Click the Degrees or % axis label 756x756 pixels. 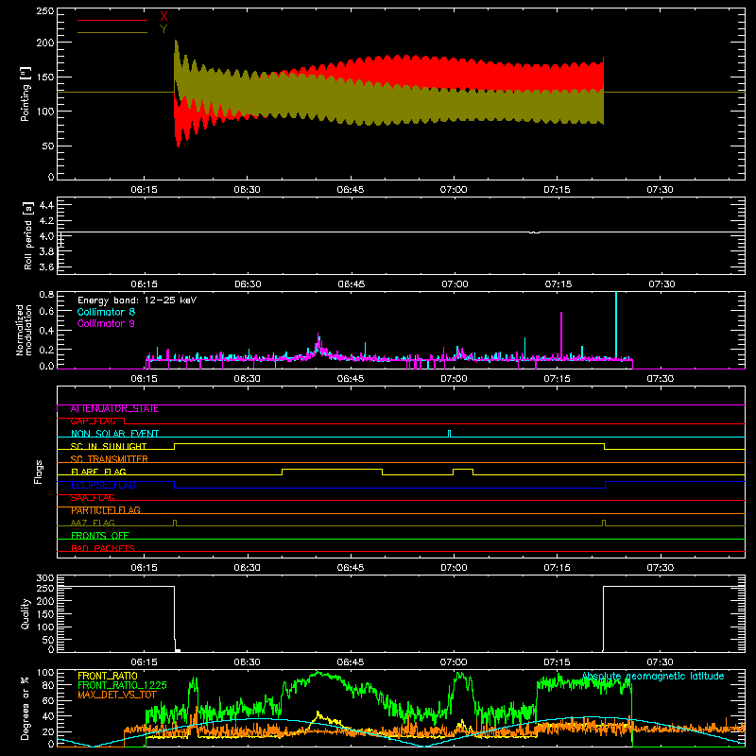(26, 709)
